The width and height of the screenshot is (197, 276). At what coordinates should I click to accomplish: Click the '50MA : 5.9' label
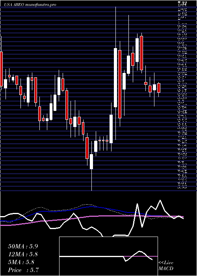point(23,246)
